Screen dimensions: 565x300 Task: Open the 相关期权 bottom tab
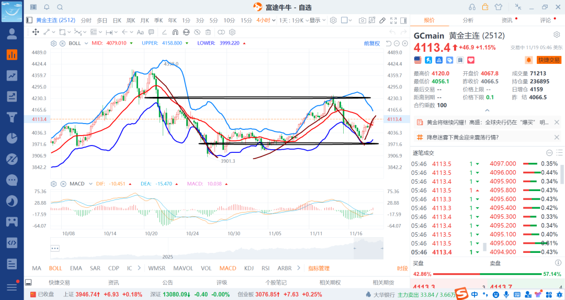tap(330, 283)
